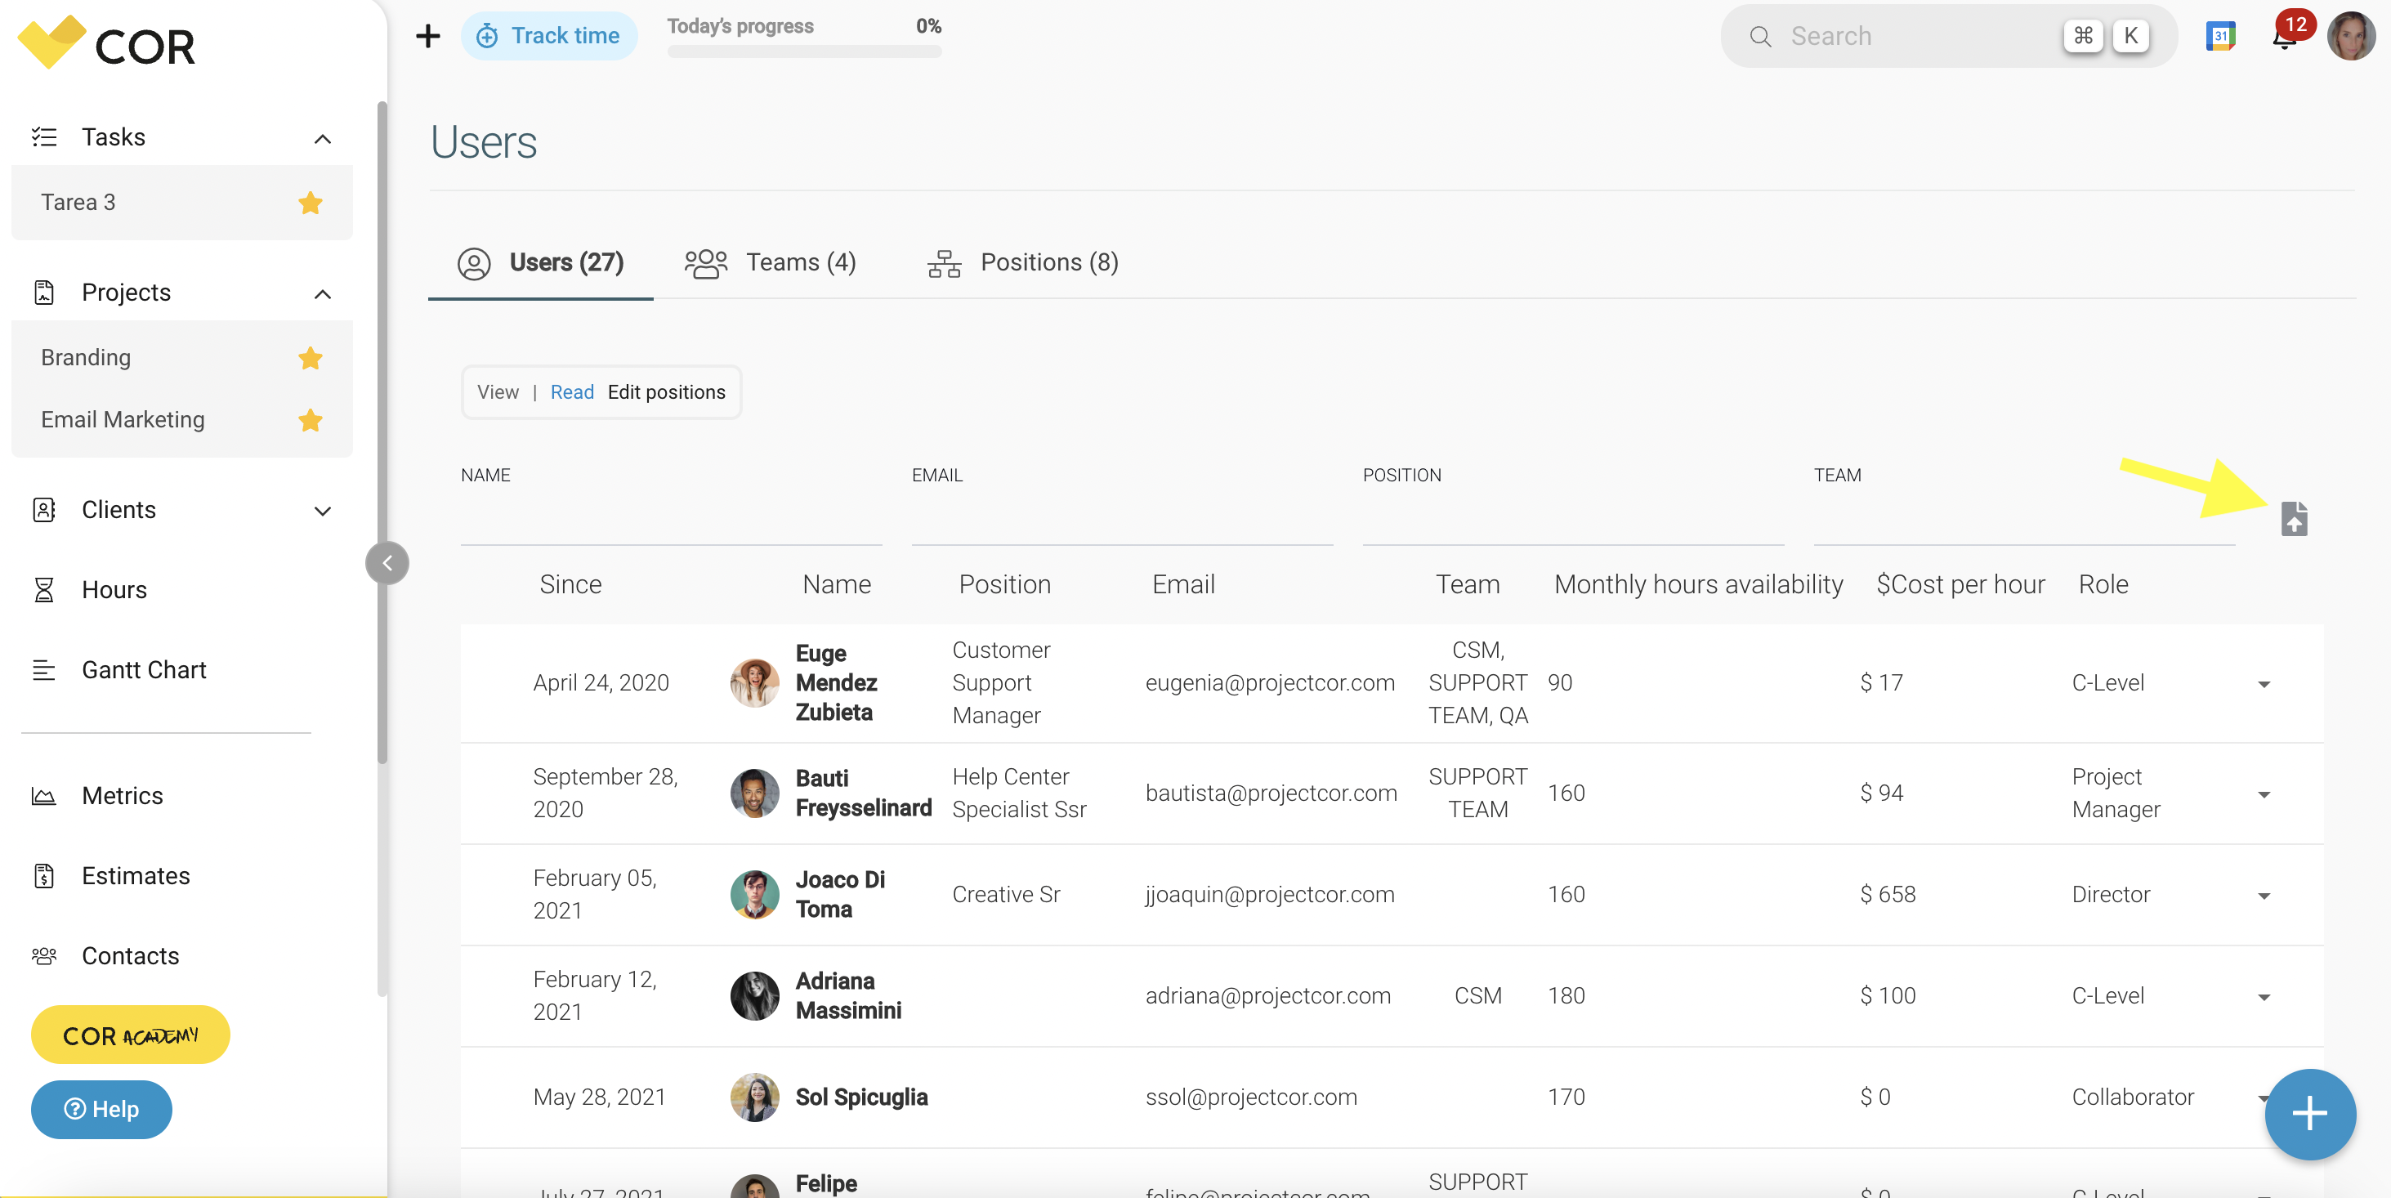Image resolution: width=2391 pixels, height=1198 pixels.
Task: Unfavorite the Tarea 3 task
Action: tap(310, 203)
